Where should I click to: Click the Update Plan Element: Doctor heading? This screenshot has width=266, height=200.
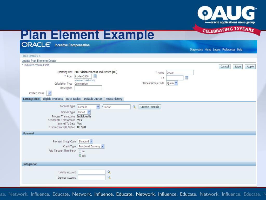point(39,60)
